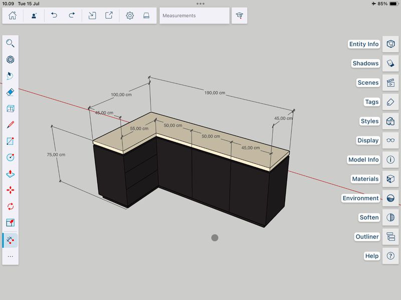
Task: Select the Scale tool
Action: pyautogui.click(x=10, y=222)
